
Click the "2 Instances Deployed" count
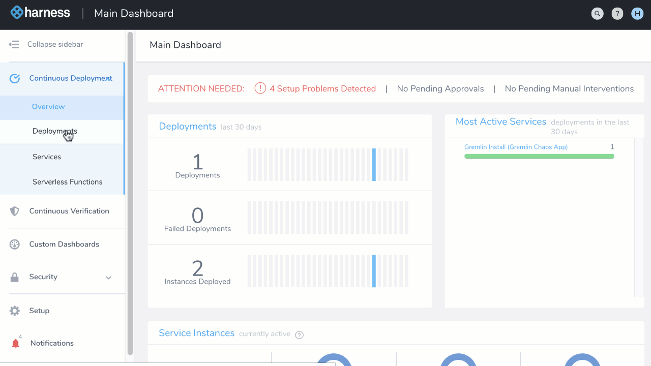point(198,272)
